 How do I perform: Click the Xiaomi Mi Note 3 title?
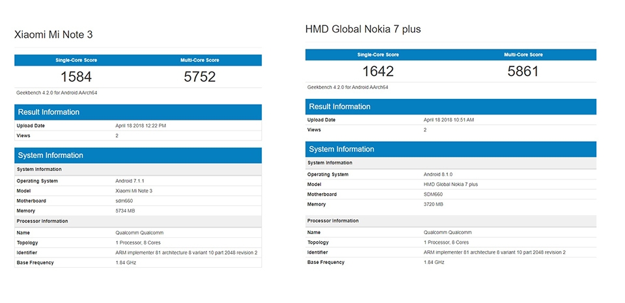pyautogui.click(x=53, y=34)
